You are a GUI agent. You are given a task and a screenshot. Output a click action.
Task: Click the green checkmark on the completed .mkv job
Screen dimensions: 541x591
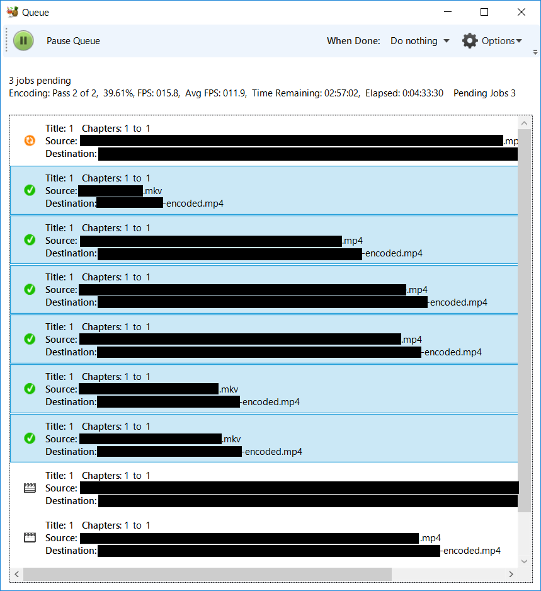coord(29,190)
